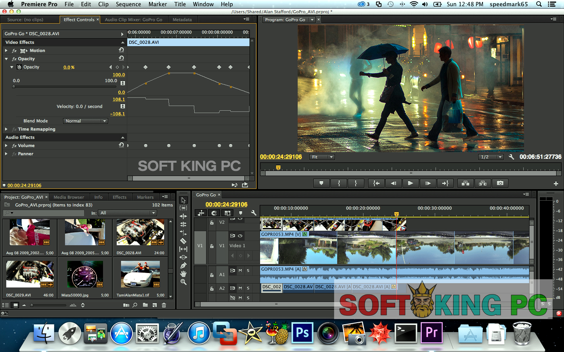Open the 1/2 playback resolution dropdown
Screen dimensions: 564x352
pyautogui.click(x=491, y=157)
